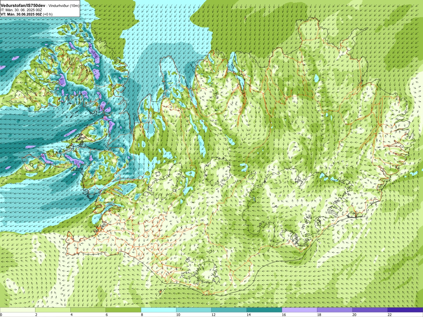
Task: Pick the violet 20–22 legend swatch
Action: 370,310
